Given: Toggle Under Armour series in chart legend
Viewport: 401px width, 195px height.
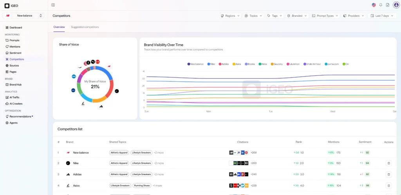Looking at the screenshot, I should (x=312, y=64).
